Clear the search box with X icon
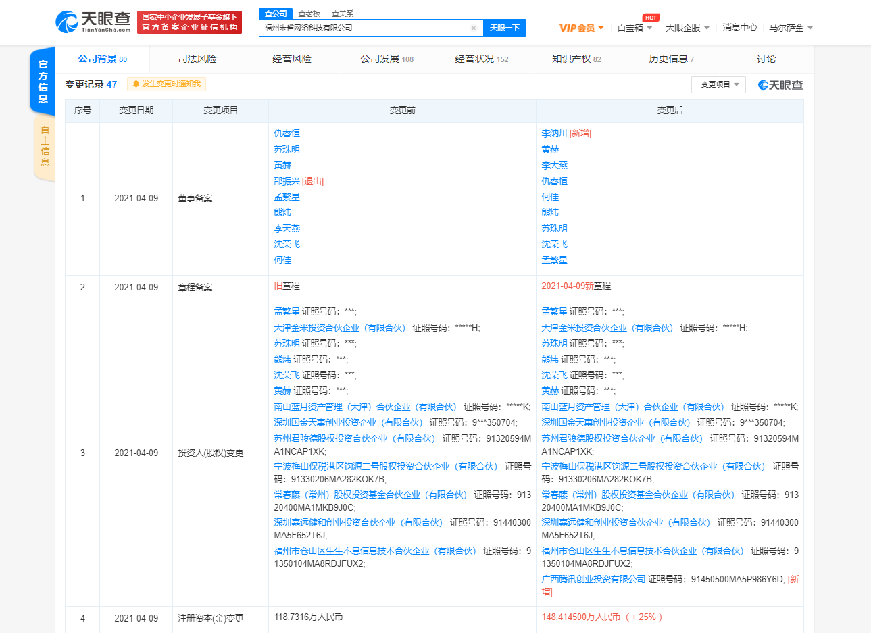Screen dimensions: 871x633 click(474, 28)
